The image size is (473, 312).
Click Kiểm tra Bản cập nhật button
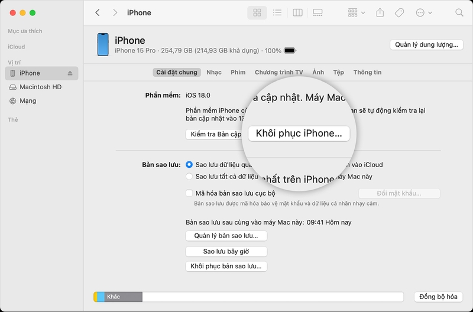pos(215,135)
